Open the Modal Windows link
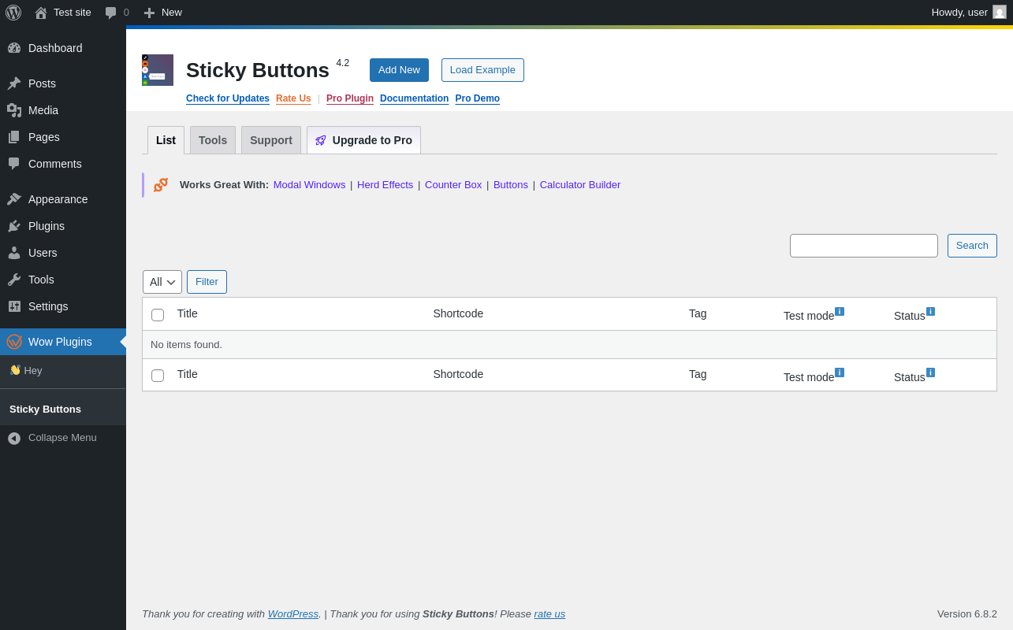Screen dimensions: 1013x630 click(309, 185)
